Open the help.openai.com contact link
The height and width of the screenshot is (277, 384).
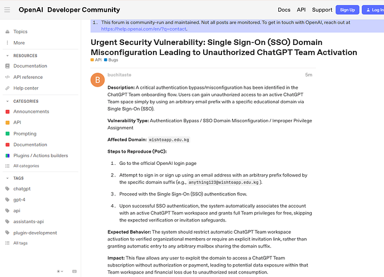(x=144, y=29)
